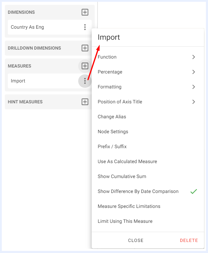
Task: Toggle Show Difference By Date Comparison
Action: 148,191
